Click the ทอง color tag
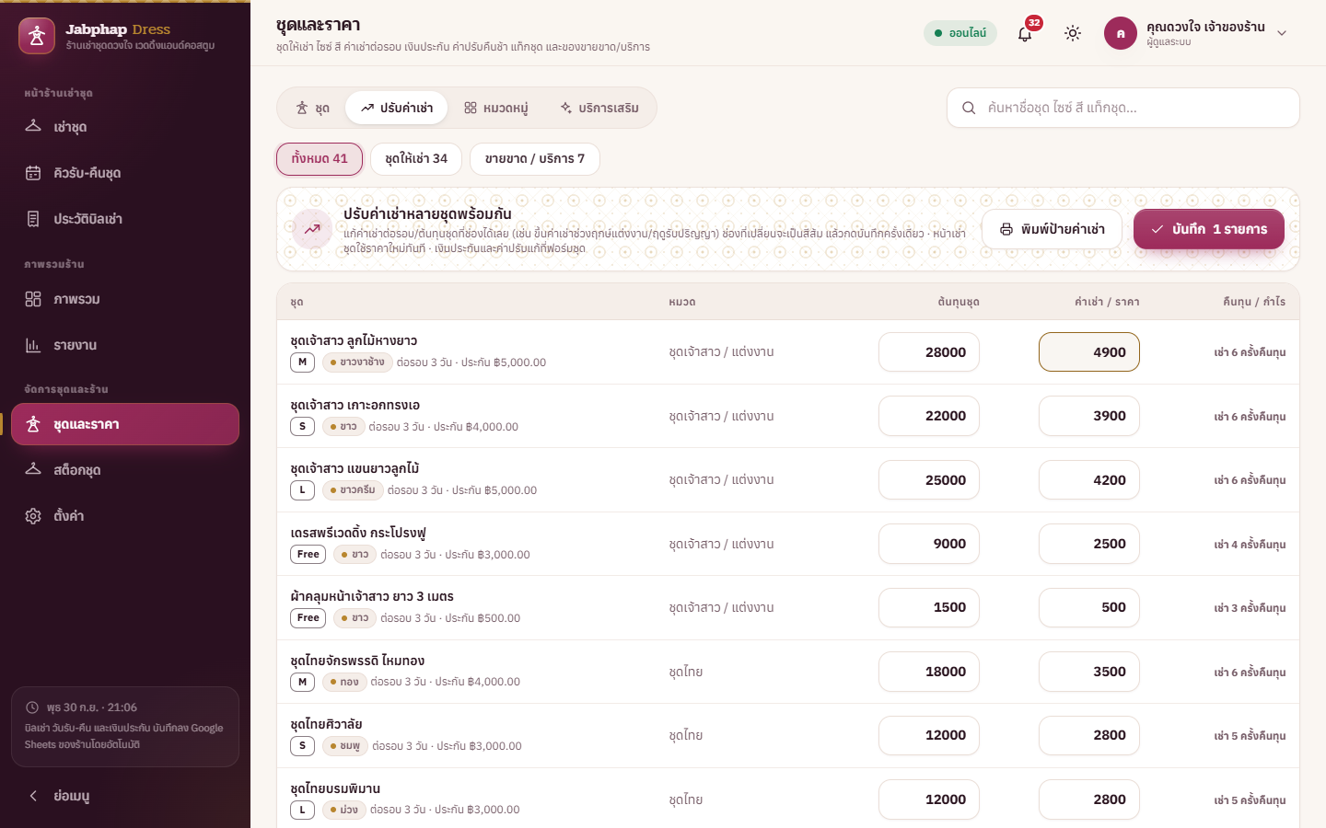1326x828 pixels. (344, 682)
